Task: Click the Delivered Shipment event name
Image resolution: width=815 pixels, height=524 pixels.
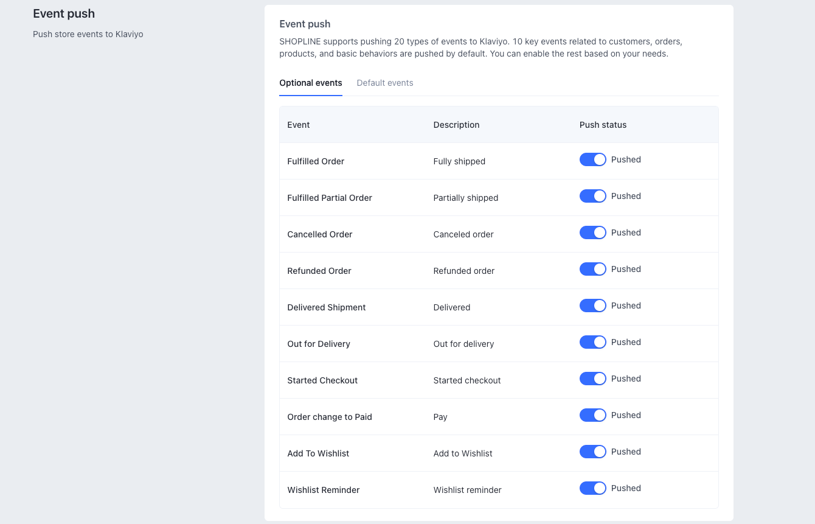Action: tap(326, 307)
